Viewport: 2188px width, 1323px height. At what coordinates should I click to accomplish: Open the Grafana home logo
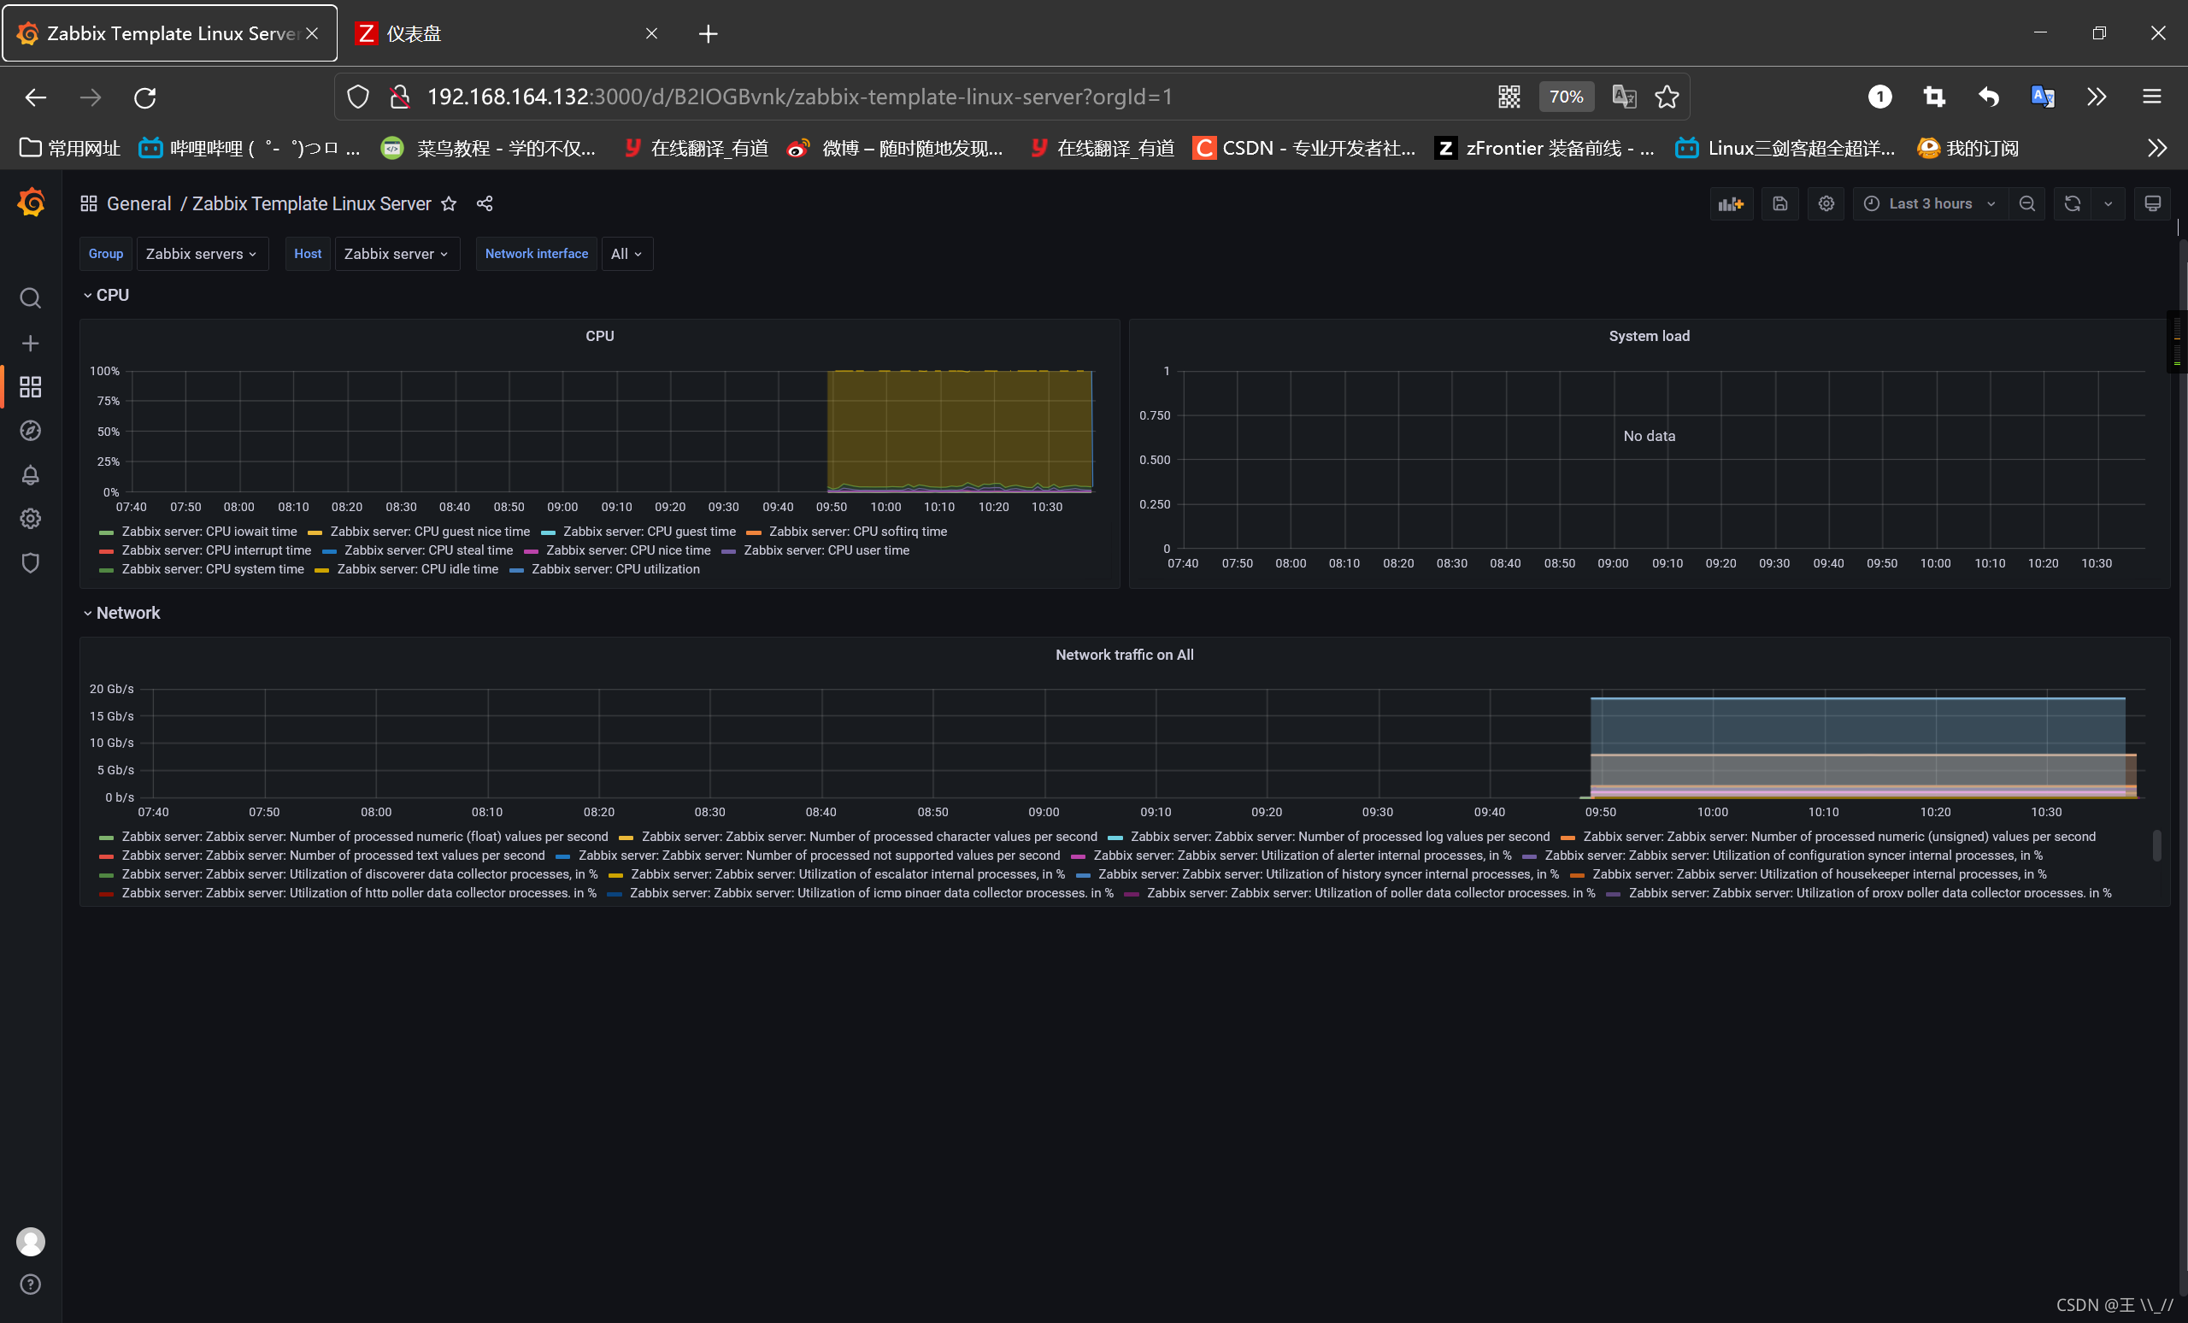pos(31,203)
